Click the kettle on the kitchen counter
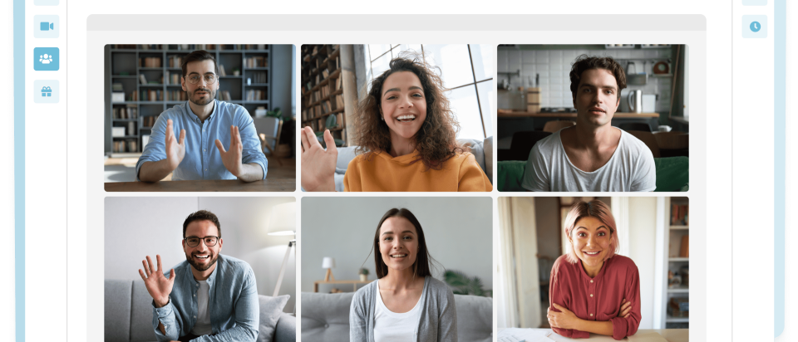 634,100
